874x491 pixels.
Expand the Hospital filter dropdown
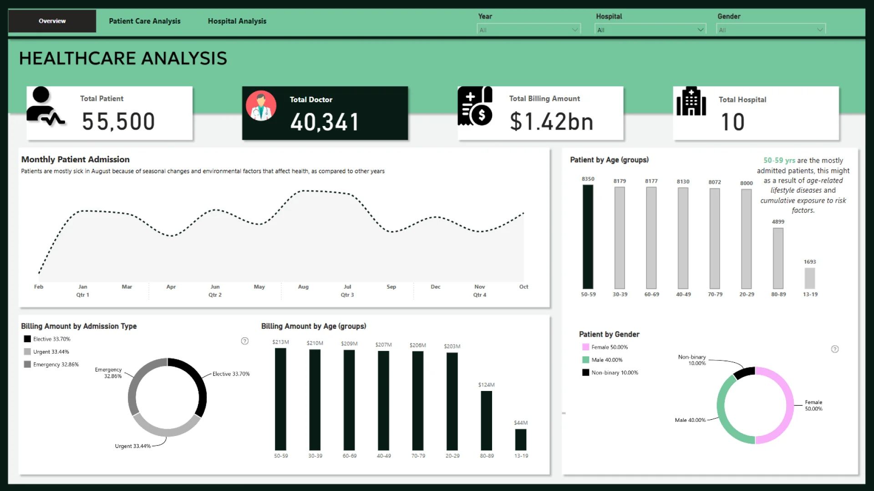click(700, 30)
